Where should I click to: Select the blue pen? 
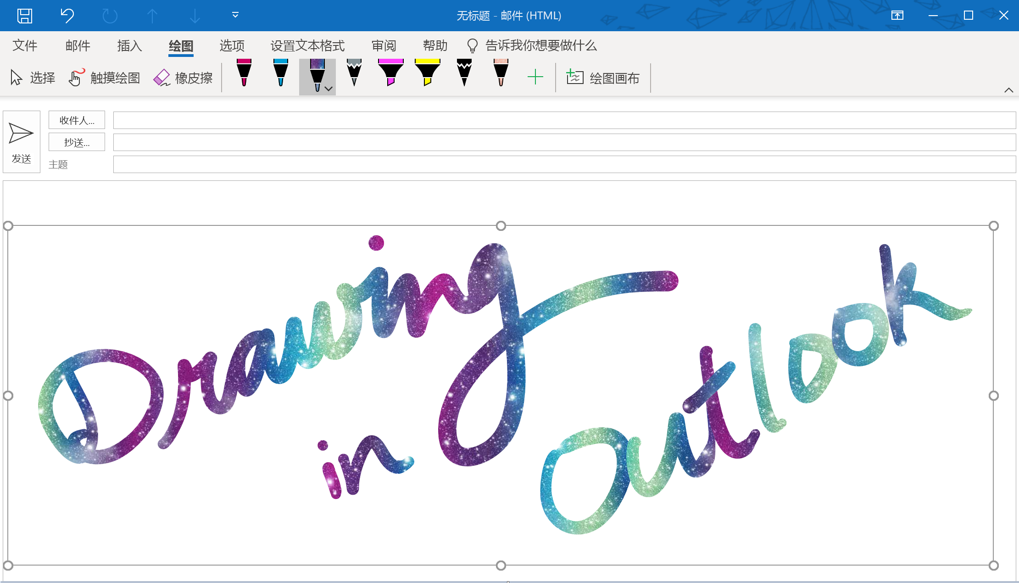281,73
